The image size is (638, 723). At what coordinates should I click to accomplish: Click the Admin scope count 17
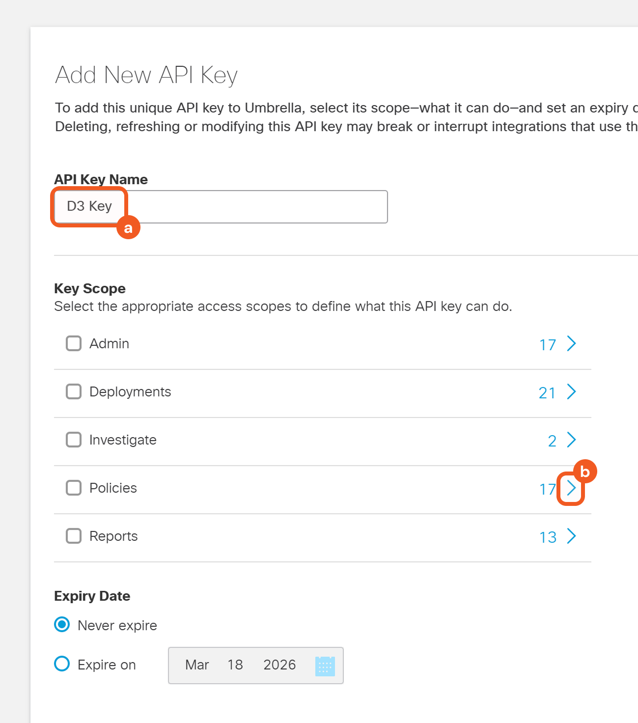[548, 345]
